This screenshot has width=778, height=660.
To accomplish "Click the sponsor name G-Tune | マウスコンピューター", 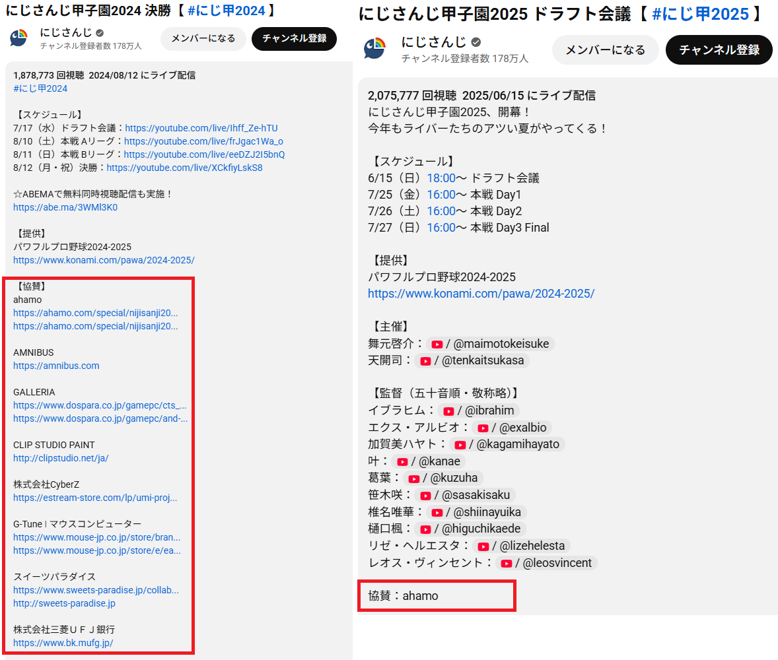I will [x=77, y=524].
